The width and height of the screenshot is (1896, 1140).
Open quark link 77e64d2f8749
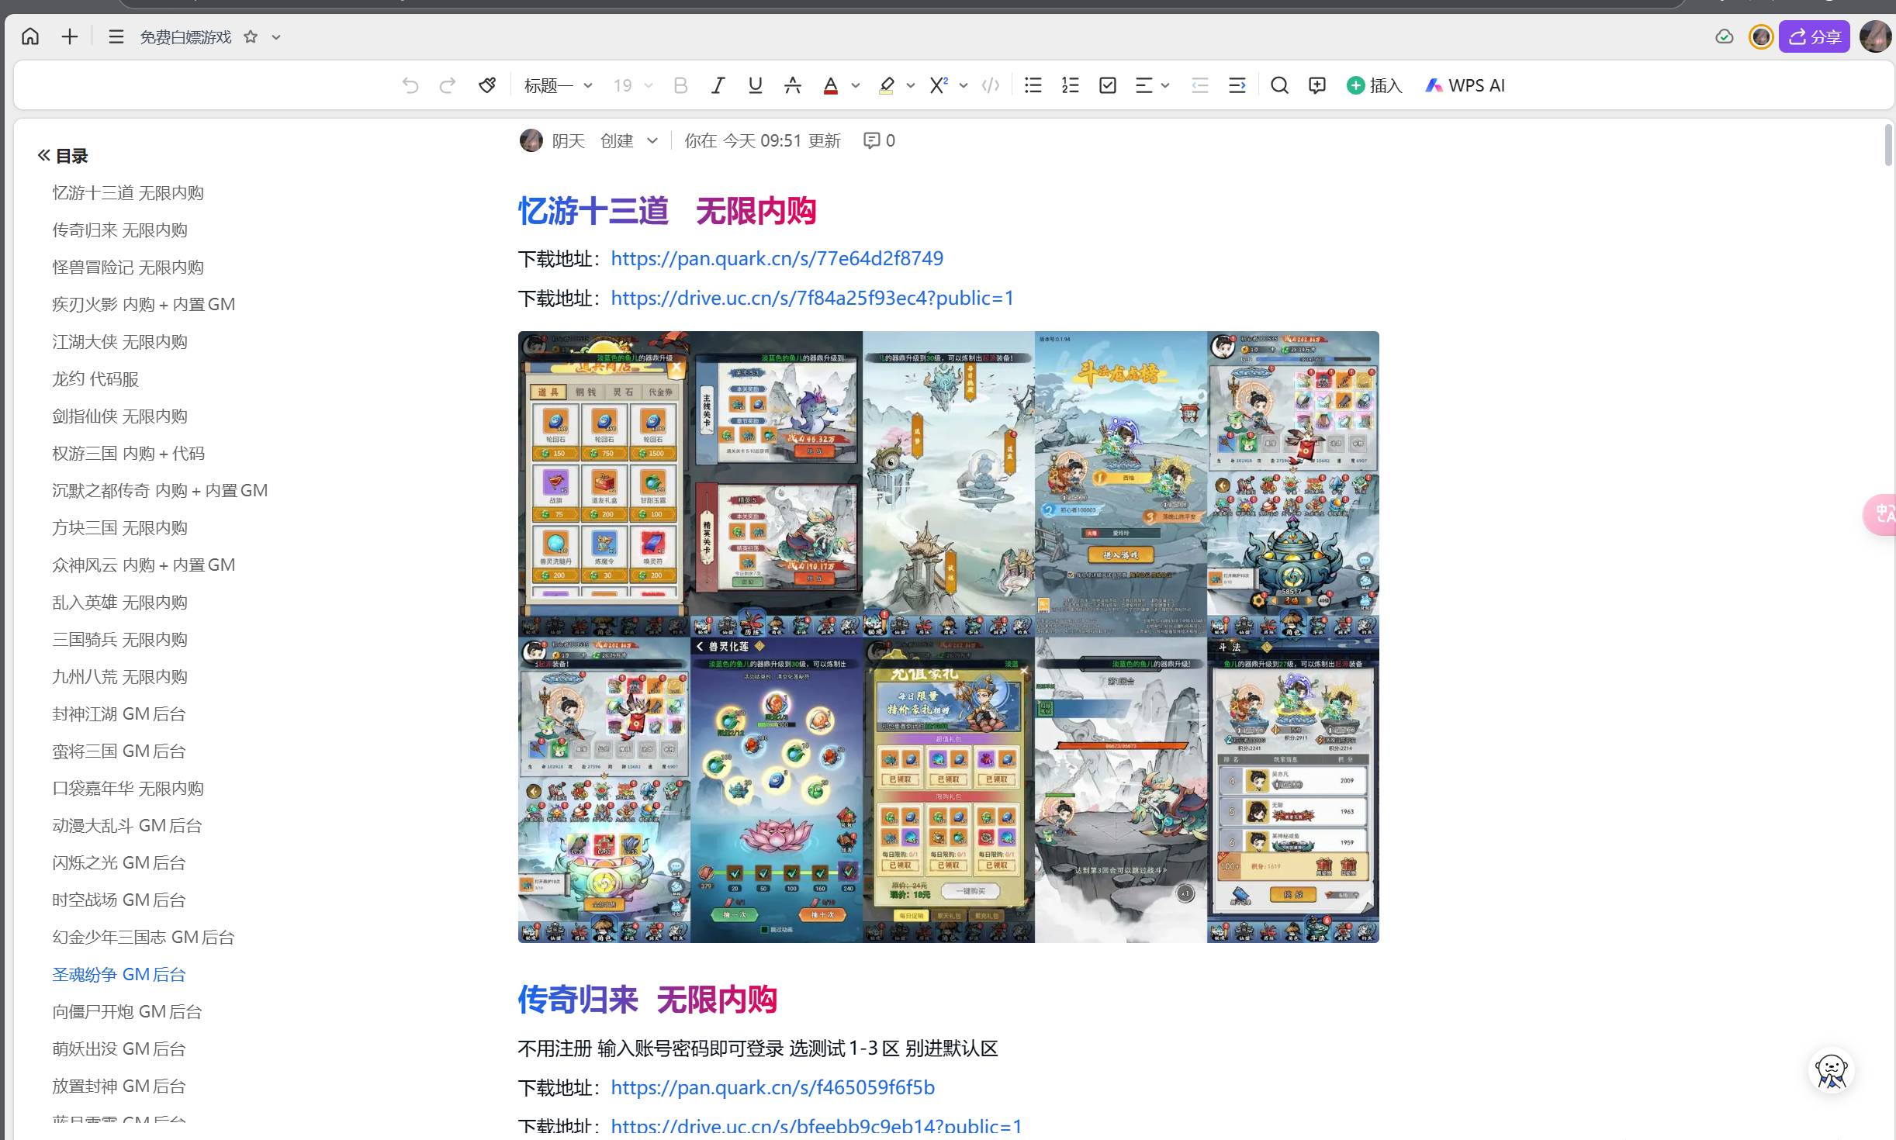(x=777, y=258)
